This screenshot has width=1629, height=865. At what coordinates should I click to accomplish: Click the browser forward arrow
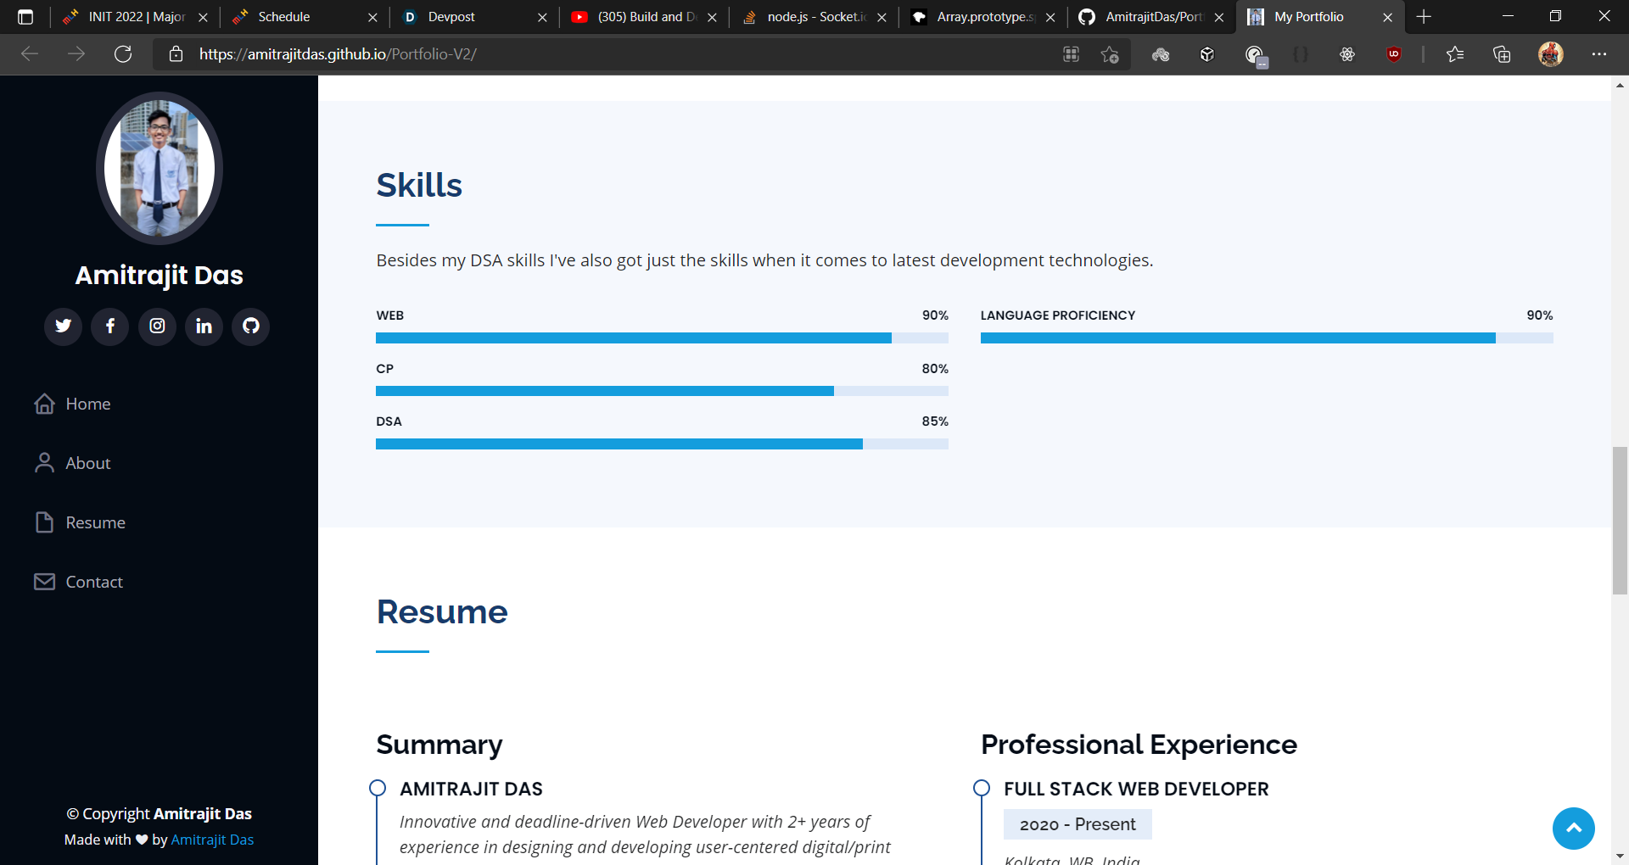pyautogui.click(x=76, y=54)
